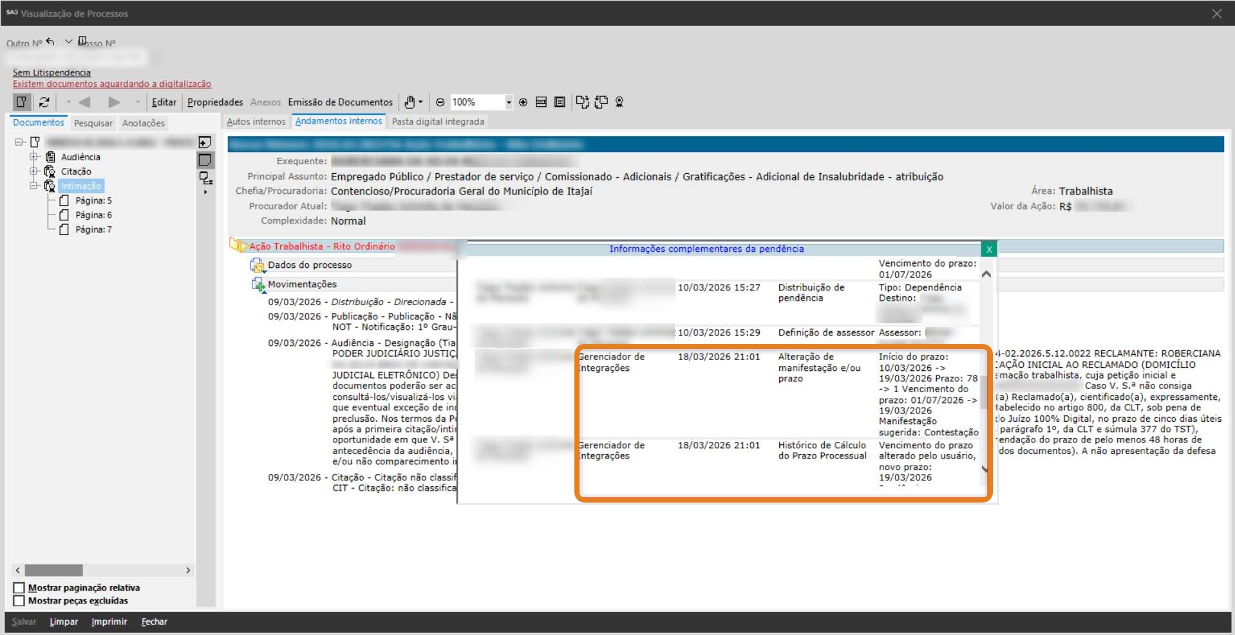Click the zoom in plus icon

[523, 102]
